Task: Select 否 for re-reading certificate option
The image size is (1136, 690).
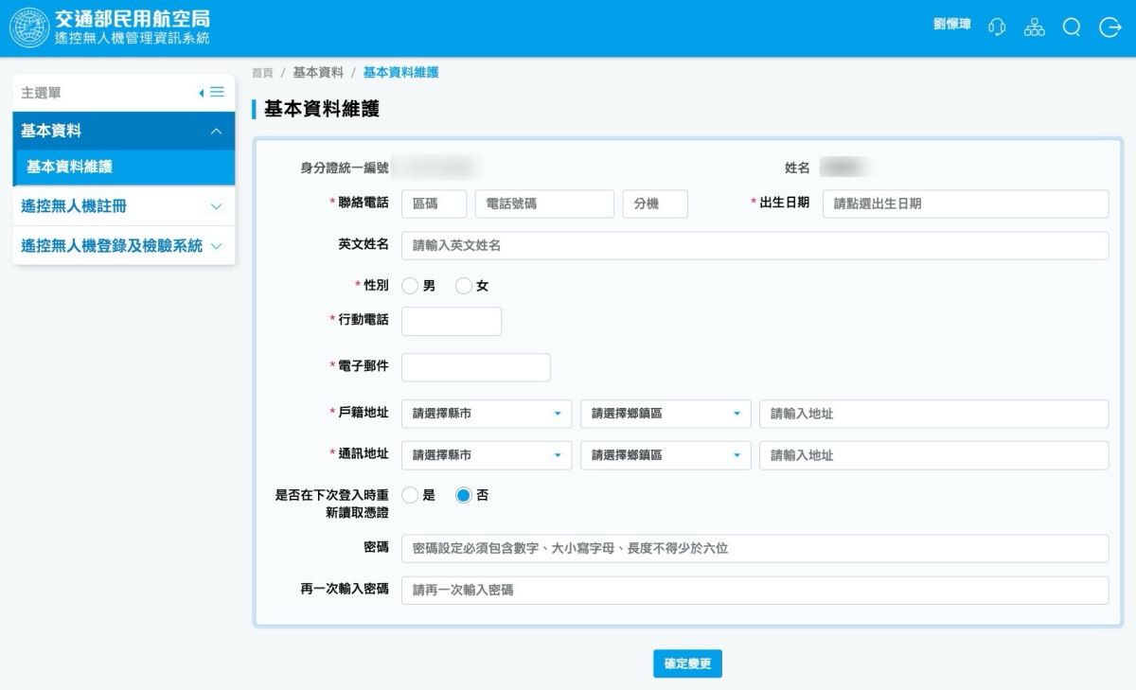Action: pos(464,495)
